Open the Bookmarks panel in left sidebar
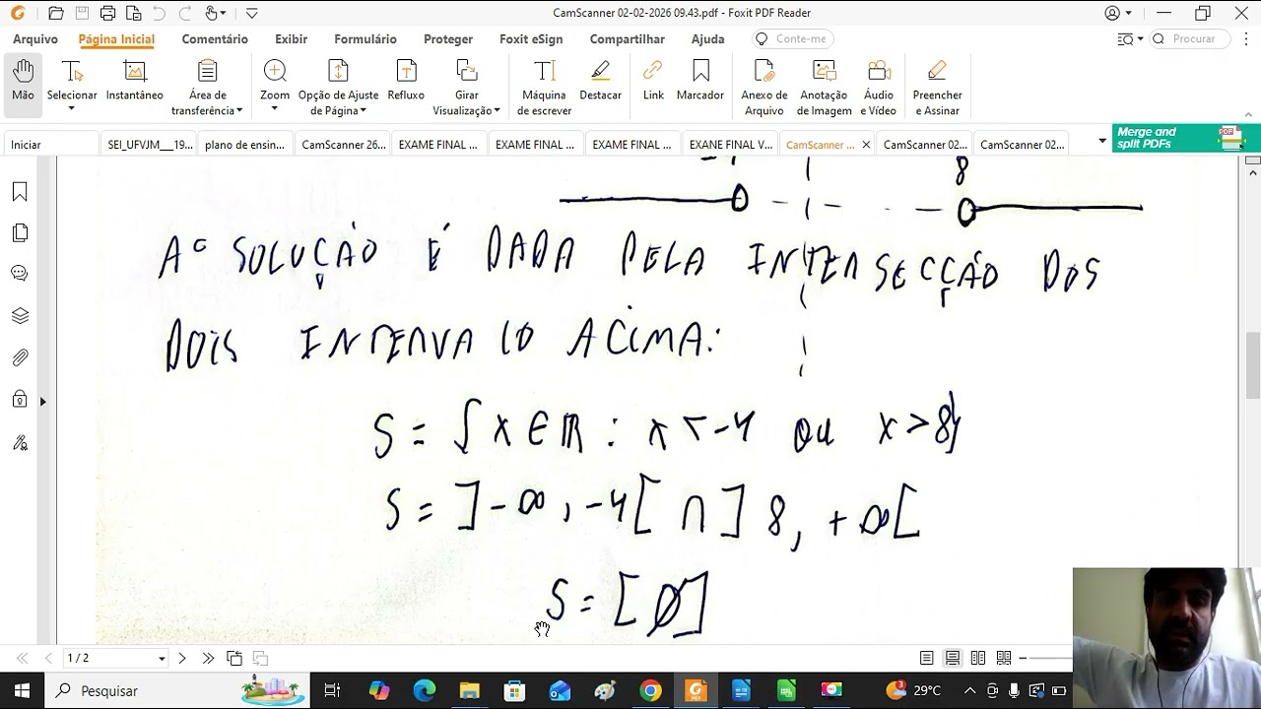 point(20,192)
